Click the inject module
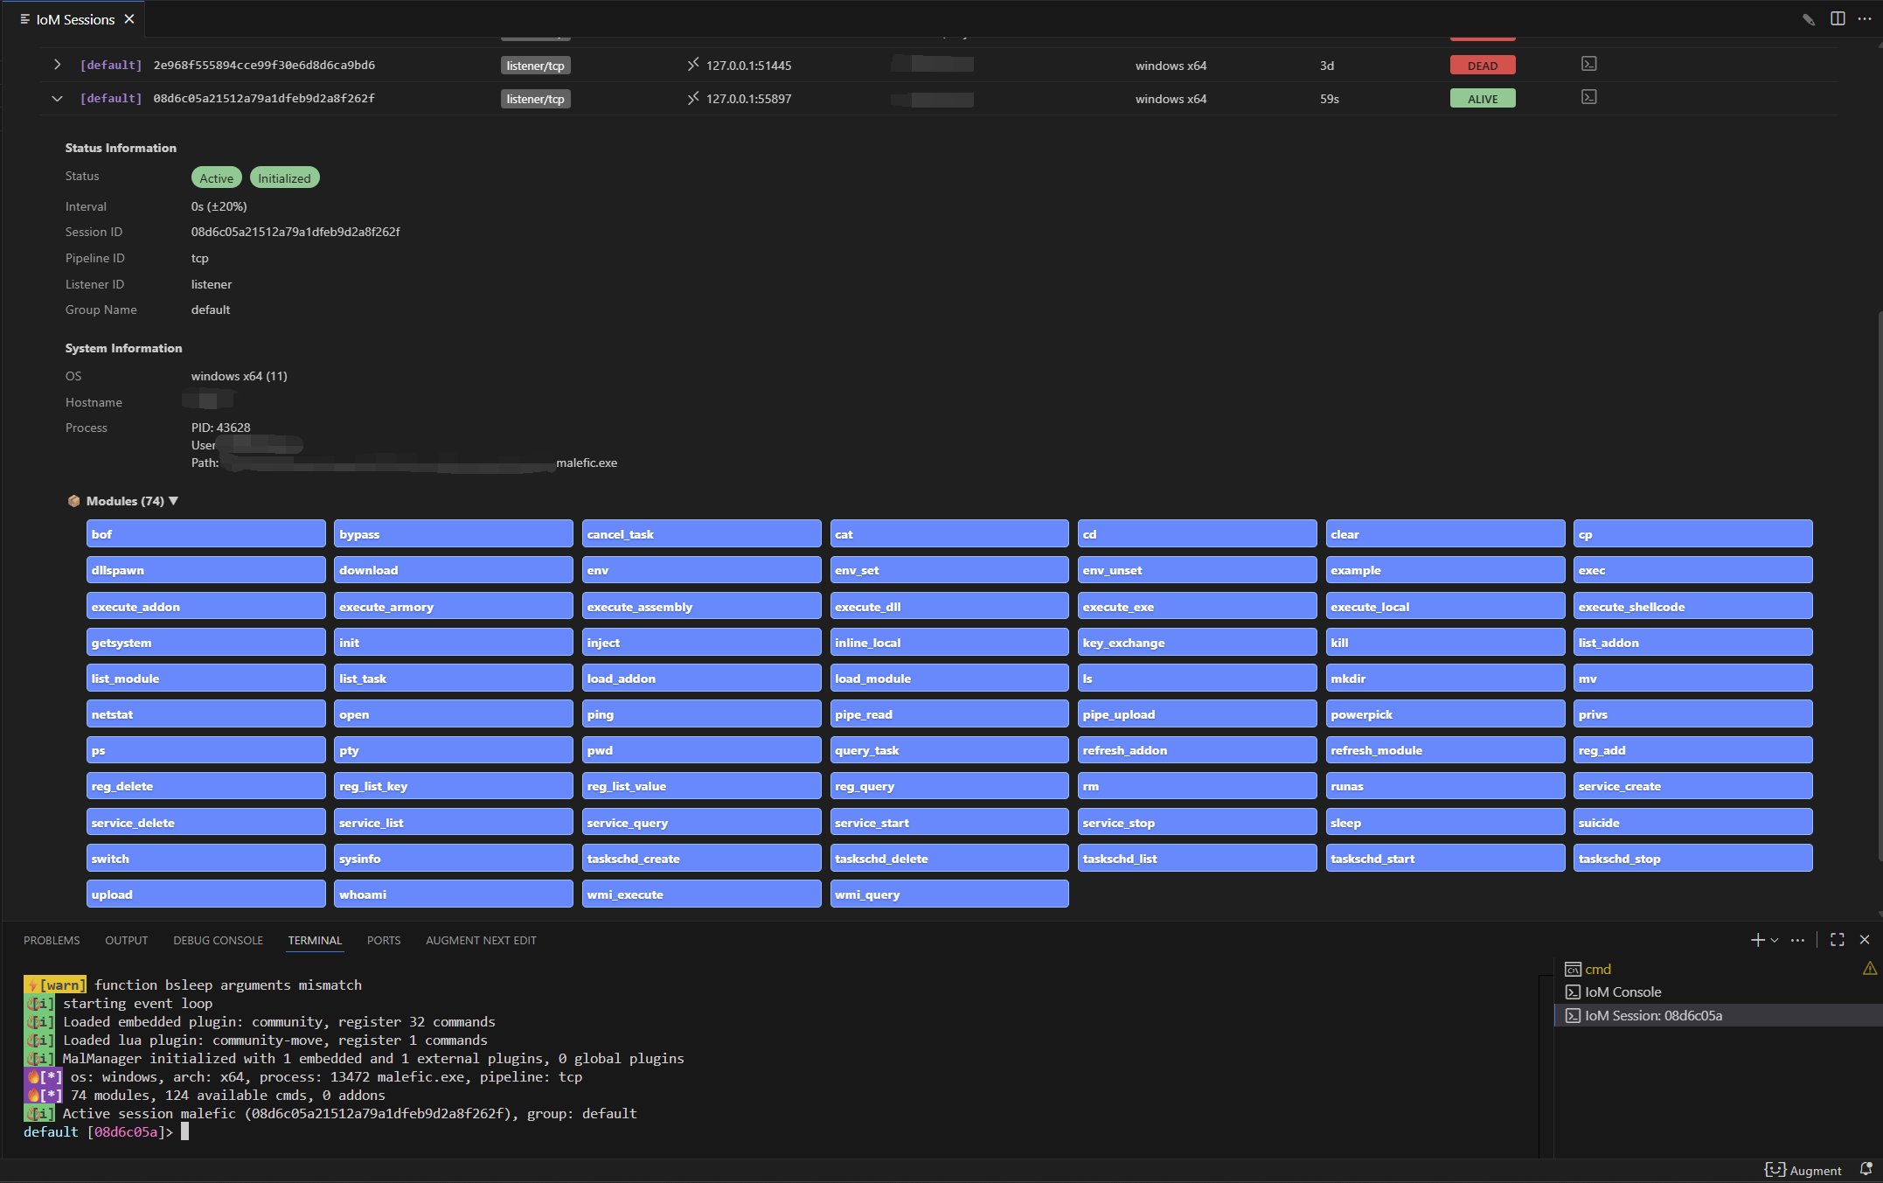 click(x=701, y=642)
